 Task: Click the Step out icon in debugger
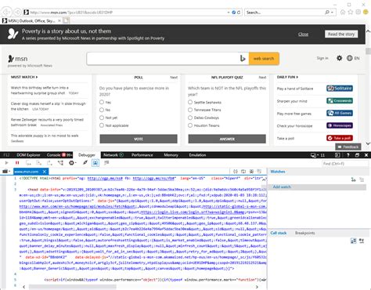[49, 163]
